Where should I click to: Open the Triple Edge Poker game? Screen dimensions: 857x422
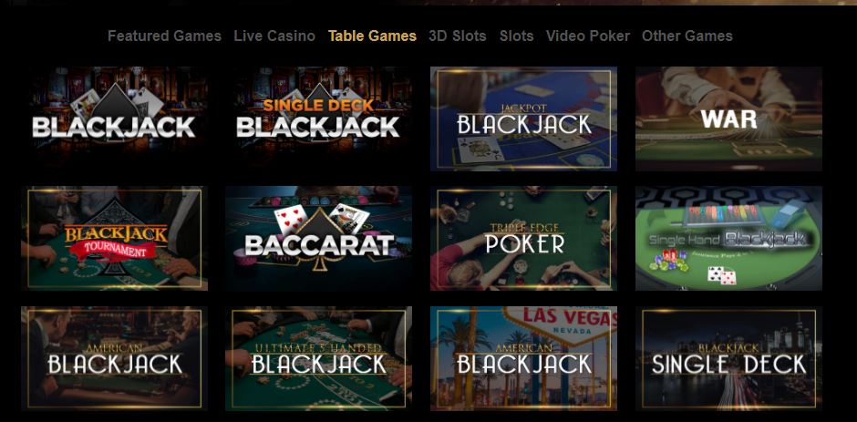coord(523,238)
